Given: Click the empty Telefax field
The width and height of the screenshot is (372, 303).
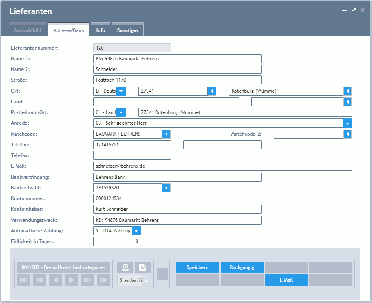Looking at the screenshot, I should click(x=132, y=155).
